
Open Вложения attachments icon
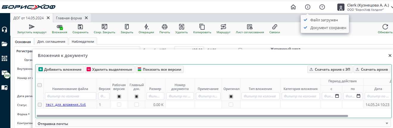(x=60, y=27)
